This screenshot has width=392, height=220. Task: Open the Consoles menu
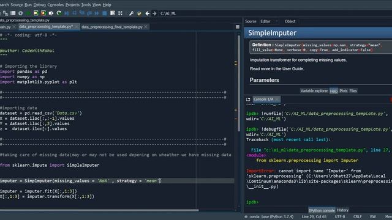56,5
